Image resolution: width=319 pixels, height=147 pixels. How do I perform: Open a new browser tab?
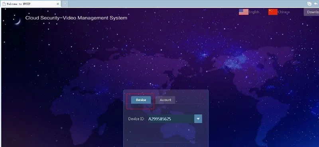coord(65,4)
